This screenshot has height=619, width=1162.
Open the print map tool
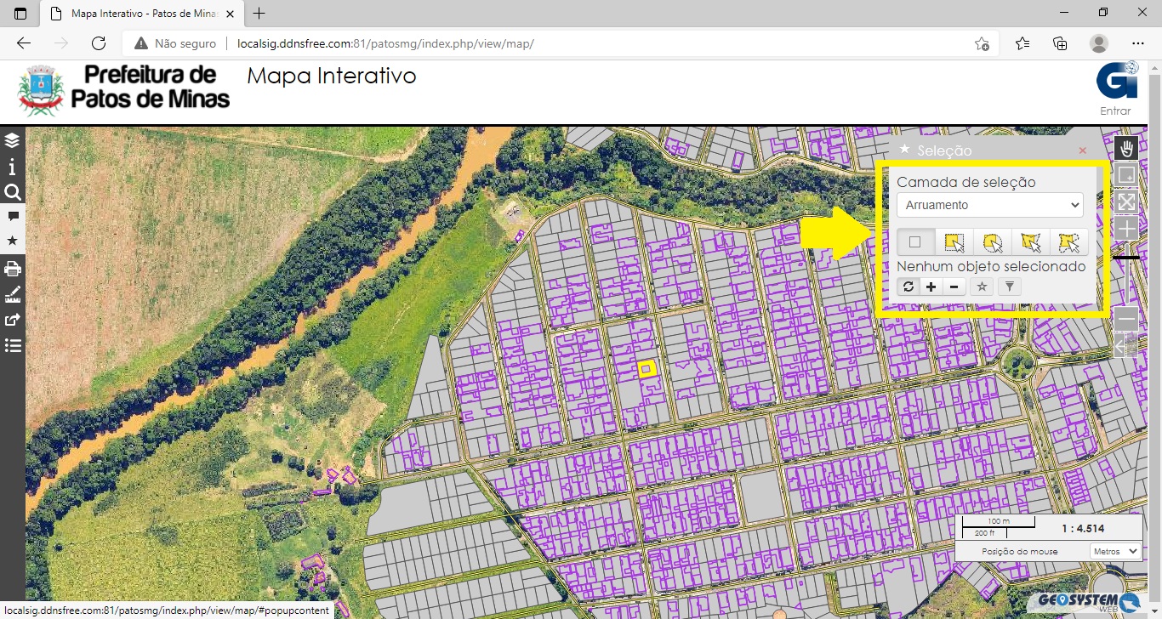[12, 269]
